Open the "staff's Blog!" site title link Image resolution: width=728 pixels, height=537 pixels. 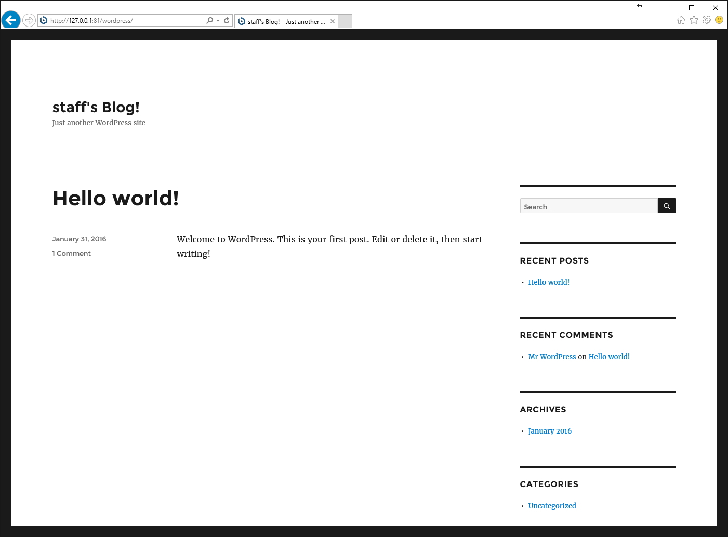pos(96,107)
